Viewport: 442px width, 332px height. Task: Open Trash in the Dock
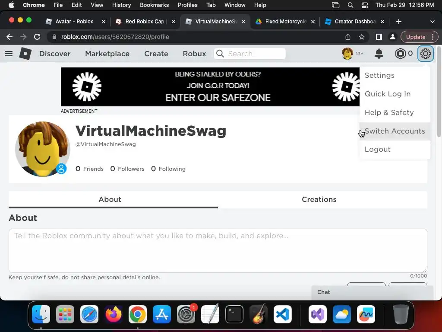point(401,314)
